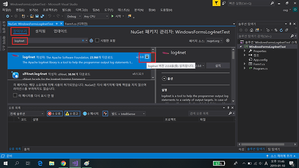Image resolution: width=299 pixels, height=168 pixels.
Task: Open the 전체 솔루션 scope dropdown
Action: (27, 114)
